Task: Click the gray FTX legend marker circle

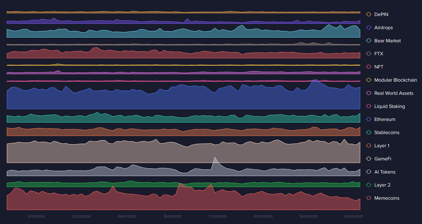Action: [369, 54]
